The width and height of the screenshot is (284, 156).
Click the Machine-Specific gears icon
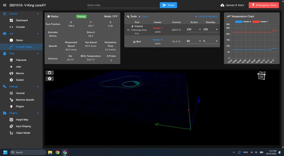coord(11,100)
